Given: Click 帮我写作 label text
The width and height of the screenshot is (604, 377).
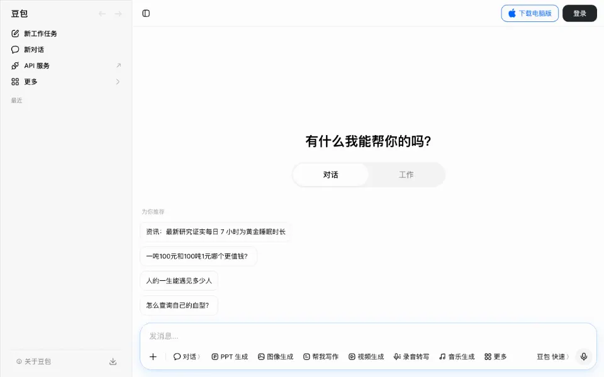Looking at the screenshot, I should tap(325, 357).
